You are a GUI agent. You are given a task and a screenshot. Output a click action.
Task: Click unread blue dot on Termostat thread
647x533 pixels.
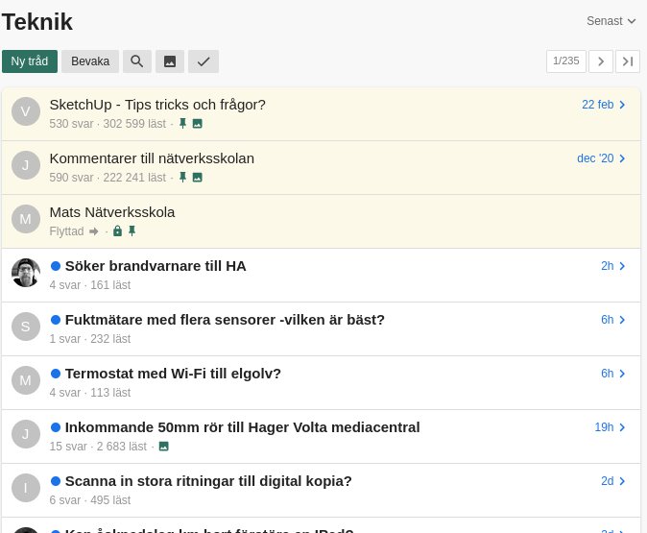click(56, 374)
